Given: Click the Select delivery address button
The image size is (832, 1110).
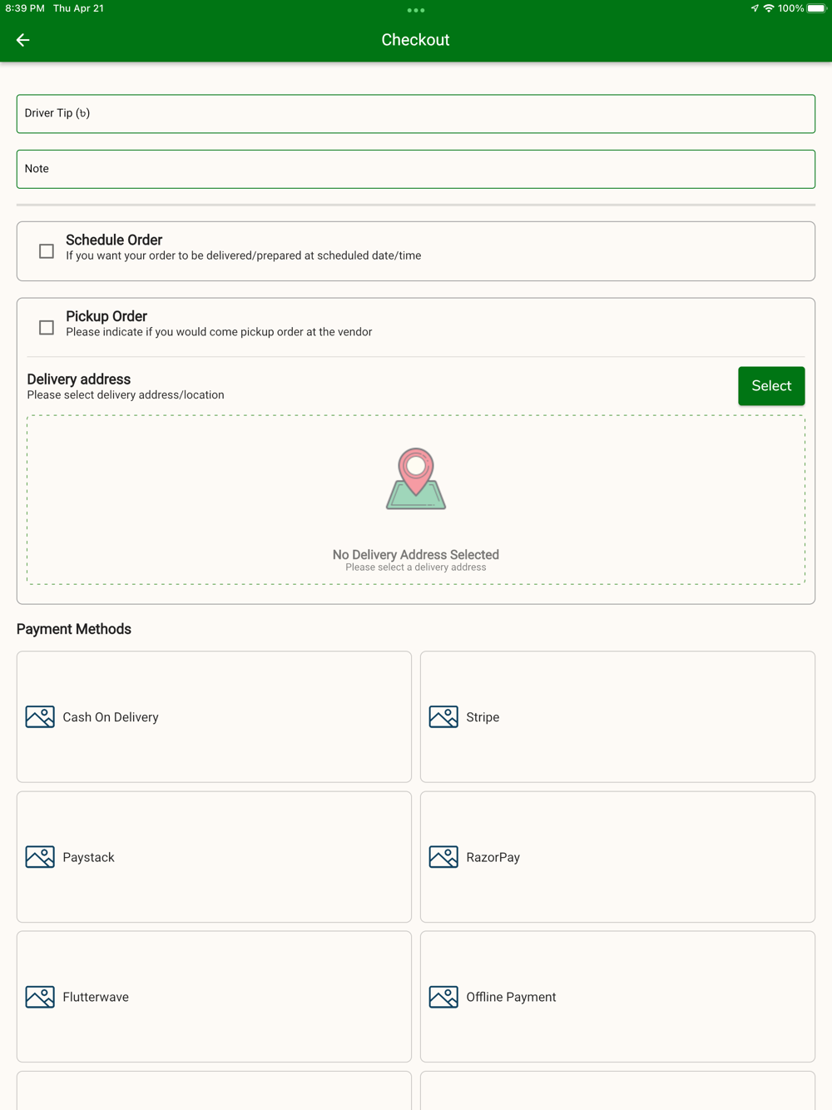Looking at the screenshot, I should [x=771, y=386].
